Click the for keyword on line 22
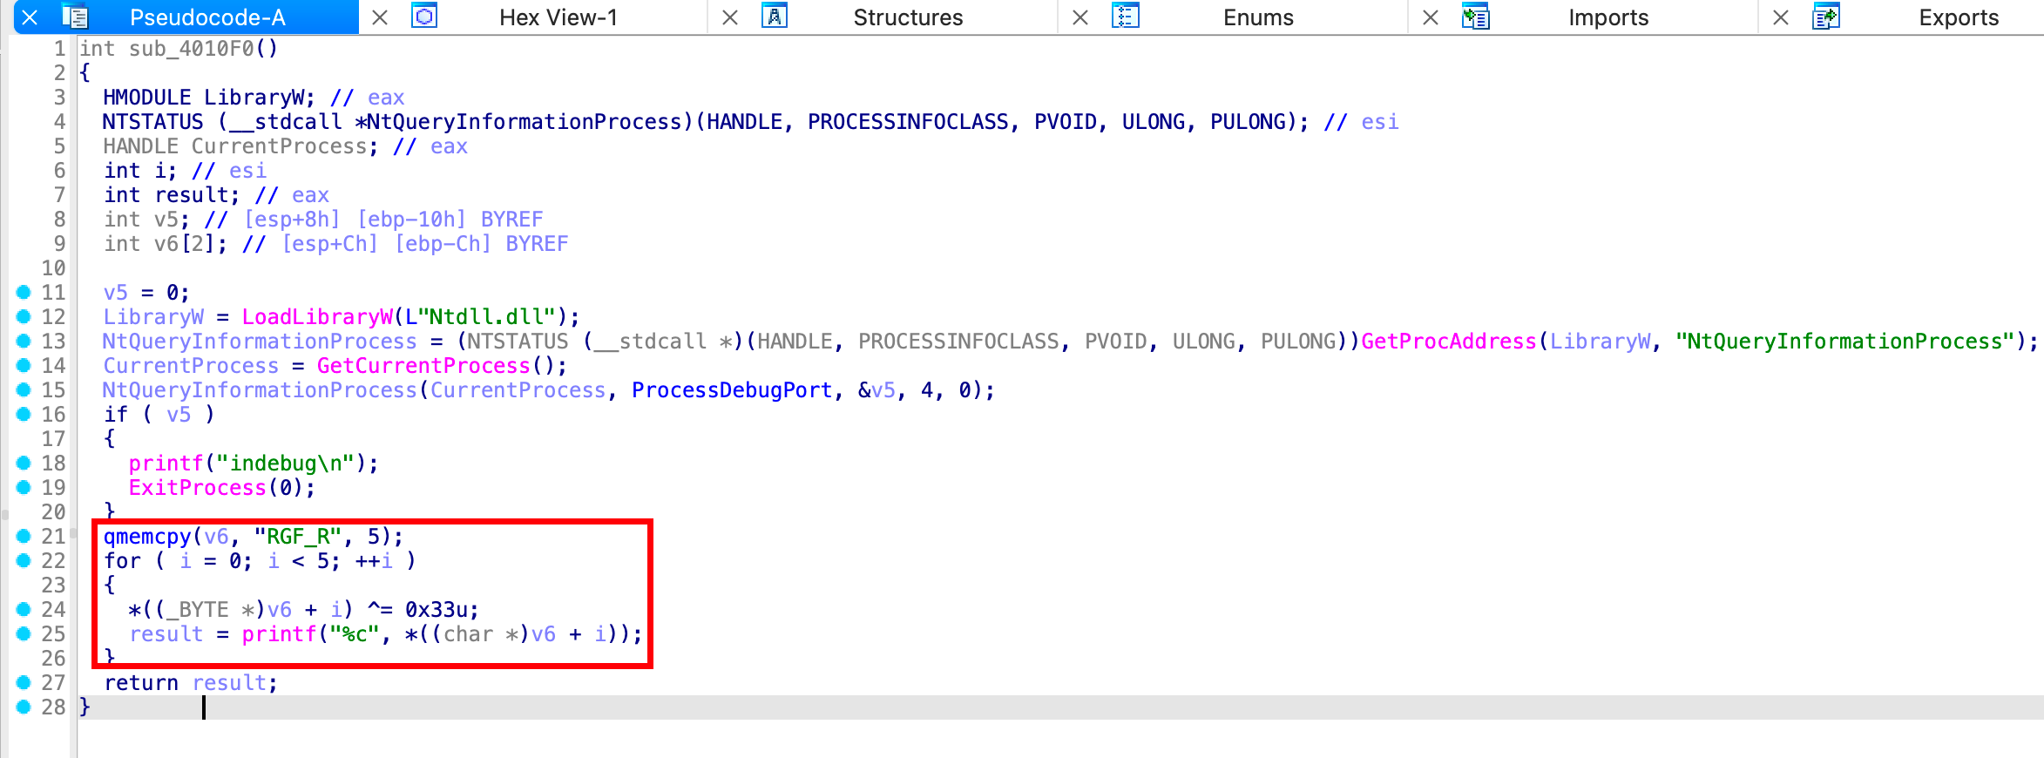2044x758 pixels. tap(122, 561)
